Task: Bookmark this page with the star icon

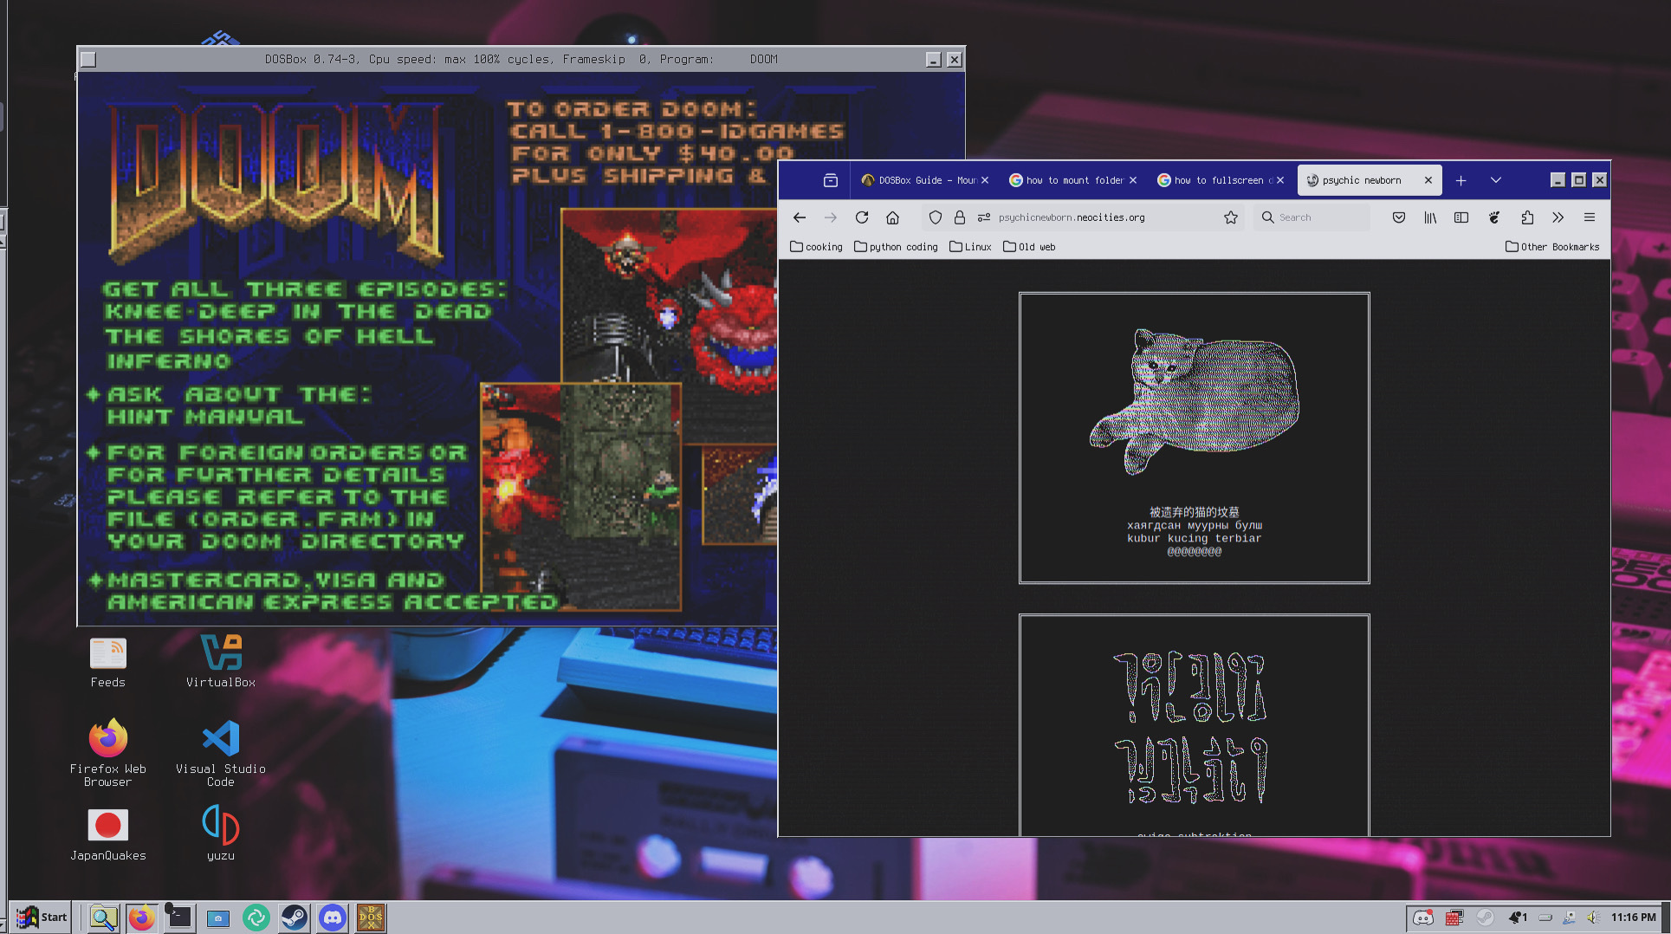Action: [x=1230, y=217]
